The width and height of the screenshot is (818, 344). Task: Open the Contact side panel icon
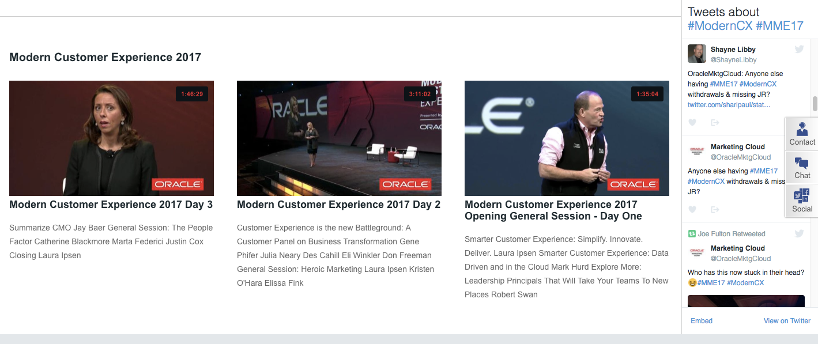[x=802, y=134]
